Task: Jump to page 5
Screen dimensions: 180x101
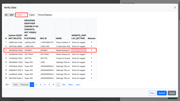Action: tap(49, 85)
